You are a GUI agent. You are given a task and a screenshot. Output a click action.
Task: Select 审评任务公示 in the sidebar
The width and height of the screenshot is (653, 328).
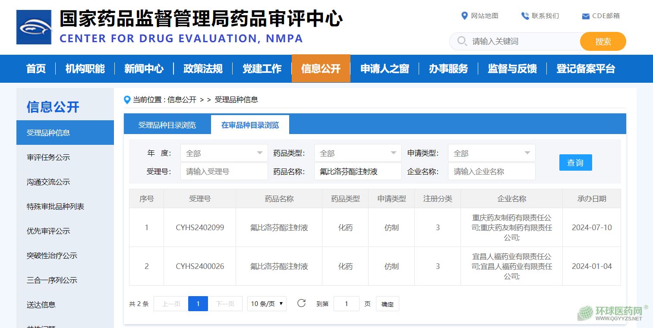tap(48, 157)
